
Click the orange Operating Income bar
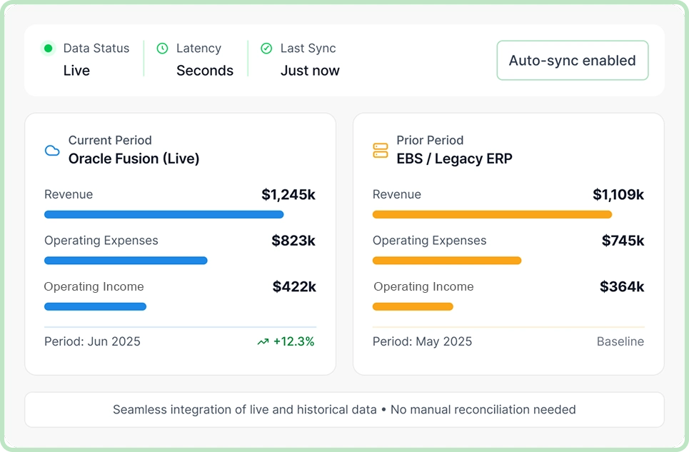pos(413,306)
